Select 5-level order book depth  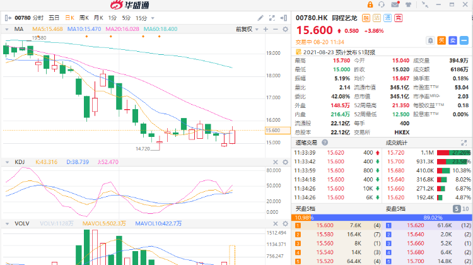tap(457, 209)
